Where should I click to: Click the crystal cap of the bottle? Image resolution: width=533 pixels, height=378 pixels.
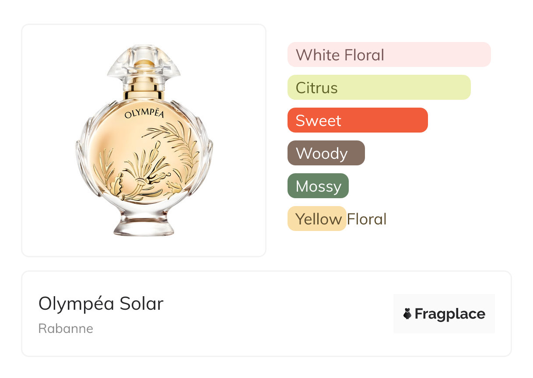[x=144, y=66]
